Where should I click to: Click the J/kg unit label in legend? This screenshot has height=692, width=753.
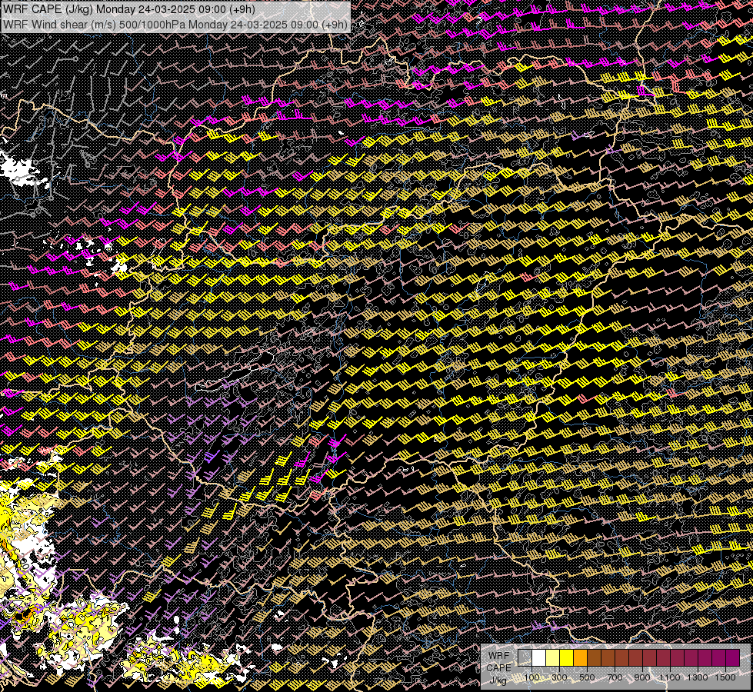[x=498, y=680]
